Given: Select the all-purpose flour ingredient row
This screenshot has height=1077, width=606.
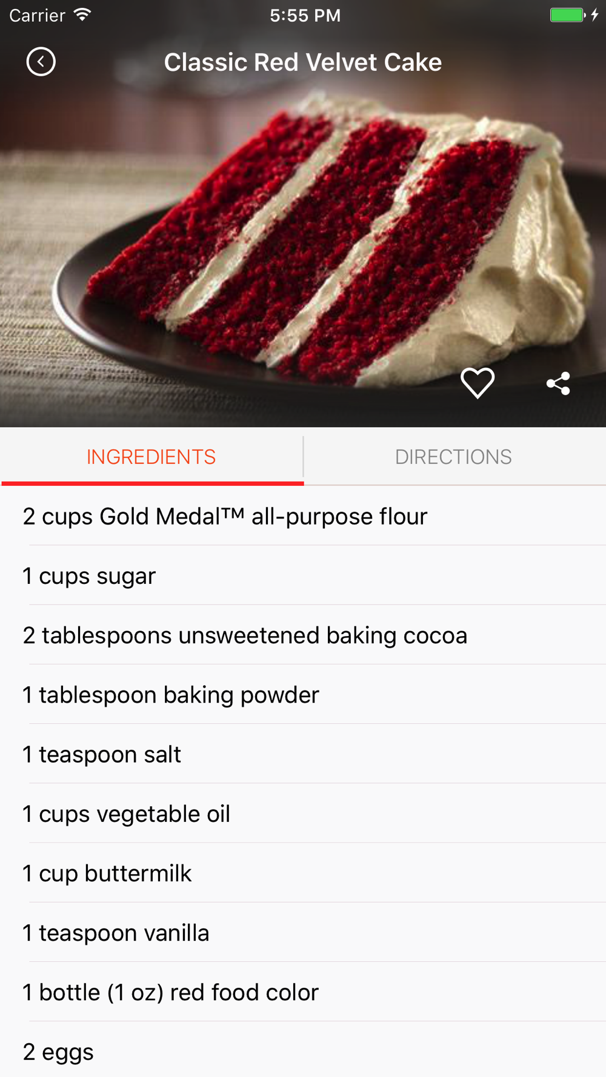Looking at the screenshot, I should point(303,516).
